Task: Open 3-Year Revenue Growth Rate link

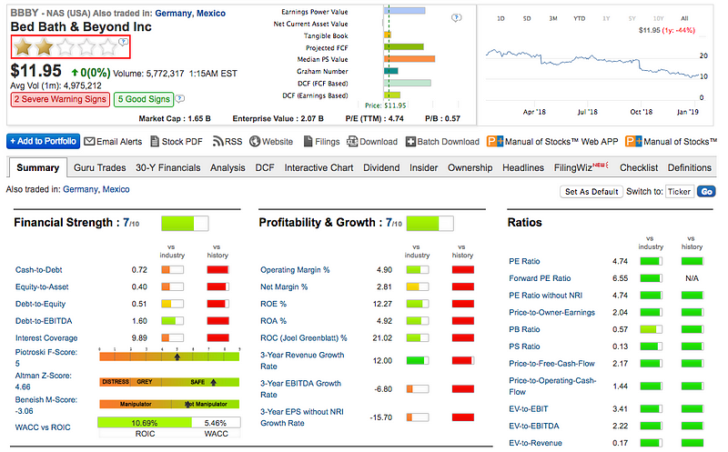Action: [x=302, y=360]
